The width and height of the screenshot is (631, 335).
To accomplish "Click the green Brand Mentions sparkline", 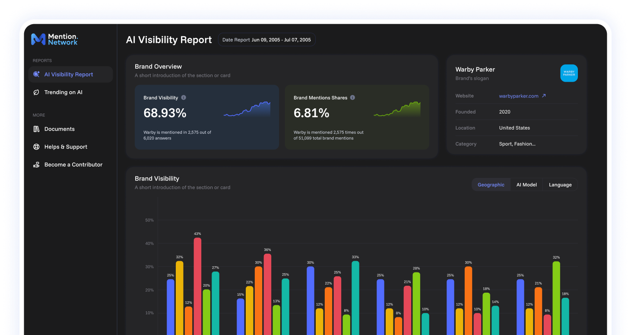I will (397, 109).
